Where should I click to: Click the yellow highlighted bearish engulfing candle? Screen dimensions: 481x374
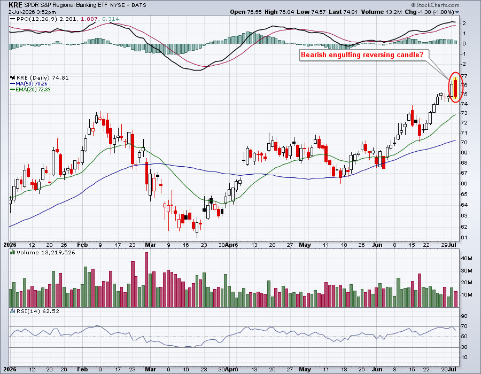(455, 89)
